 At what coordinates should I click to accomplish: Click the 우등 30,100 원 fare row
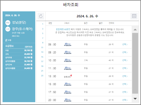coord(19,51)
